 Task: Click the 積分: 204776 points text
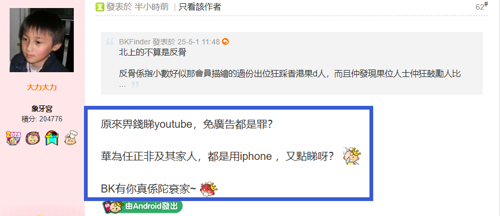[42, 119]
